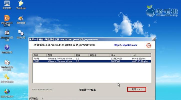
Task: Click the 找到磁盘: 2 status bar text
Action: (36, 98)
